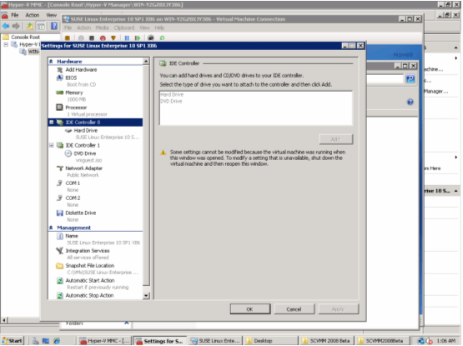The image size is (463, 346).
Task: Click the Turn Off square icon in VM toolbar
Action: tap(92, 38)
